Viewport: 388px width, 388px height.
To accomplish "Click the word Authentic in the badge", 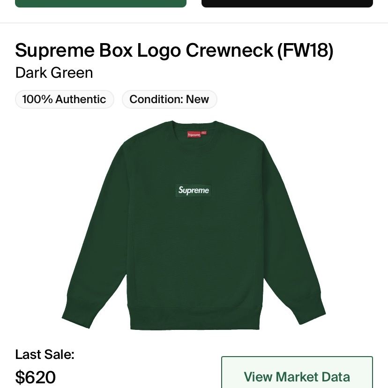I will 81,99.
